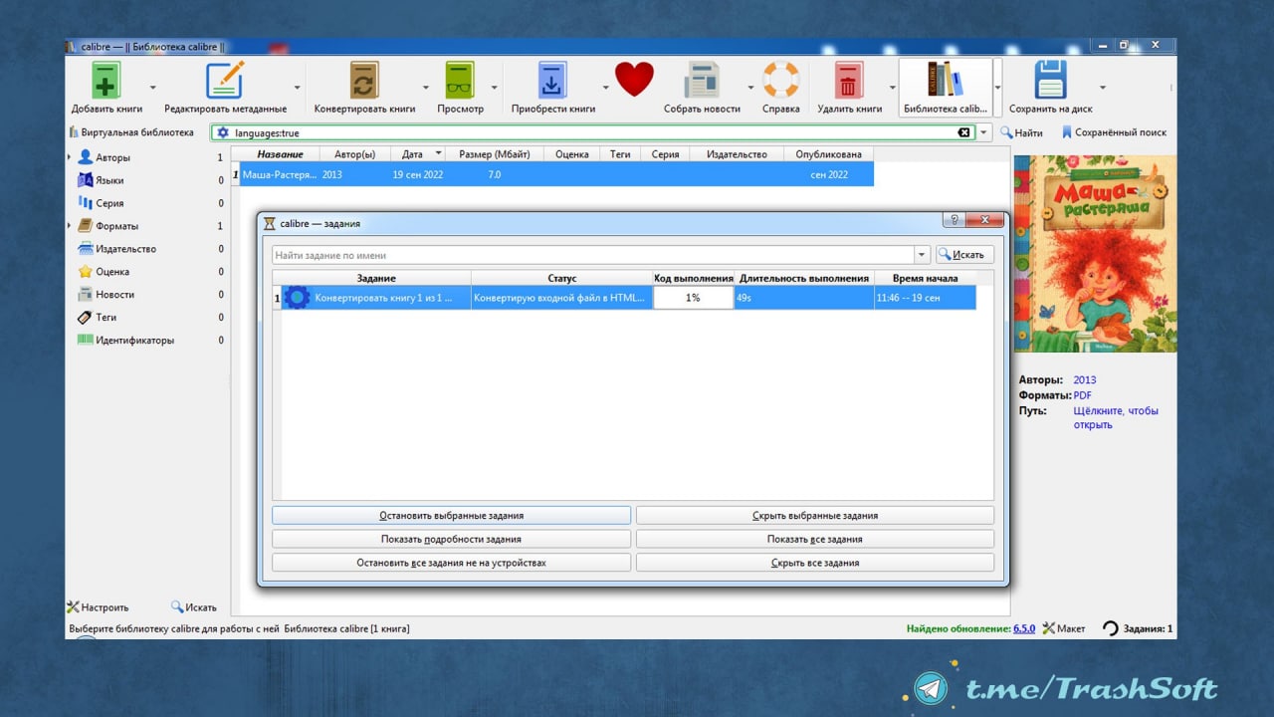Click Stop selected jobs (Остановить выбранные задания)
Viewport: 1274px width, 717px height.
tap(451, 516)
